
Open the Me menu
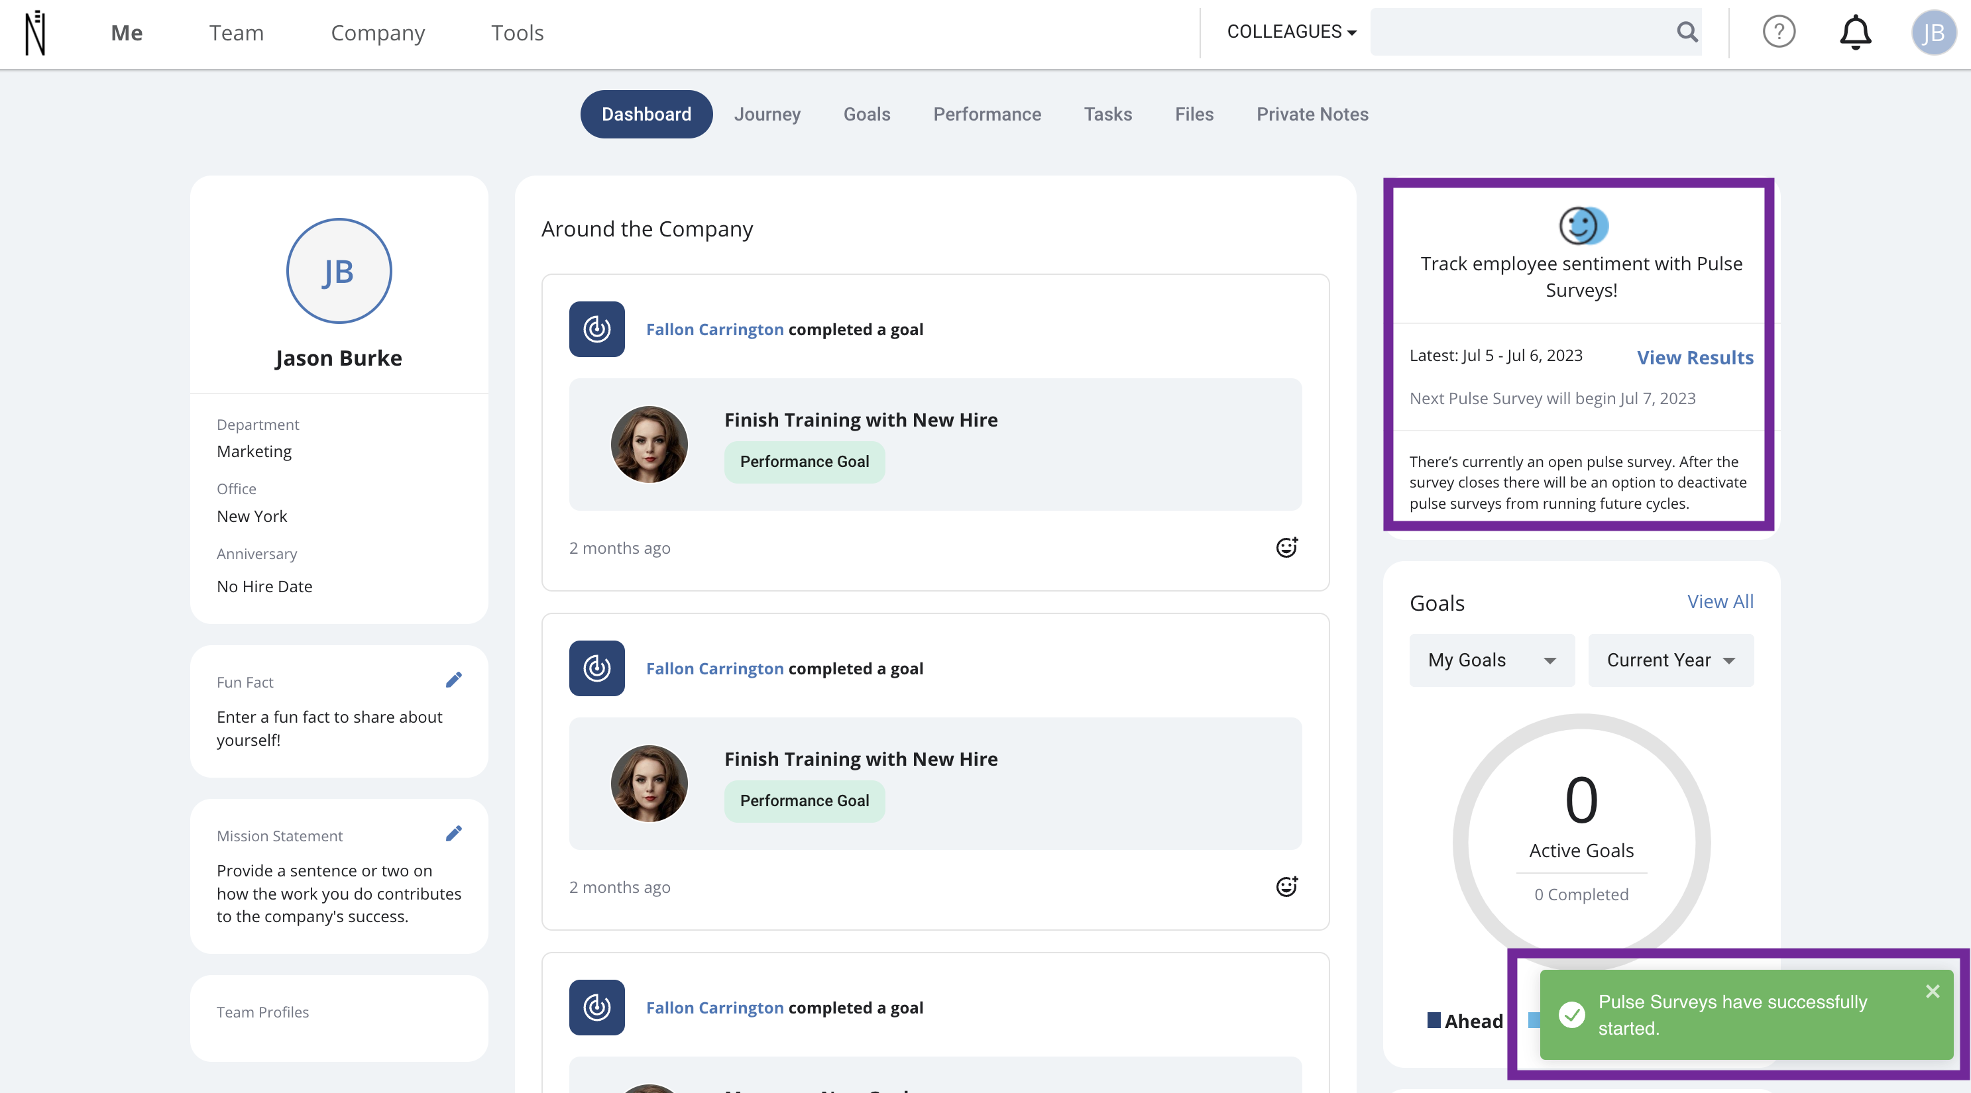pyautogui.click(x=127, y=33)
